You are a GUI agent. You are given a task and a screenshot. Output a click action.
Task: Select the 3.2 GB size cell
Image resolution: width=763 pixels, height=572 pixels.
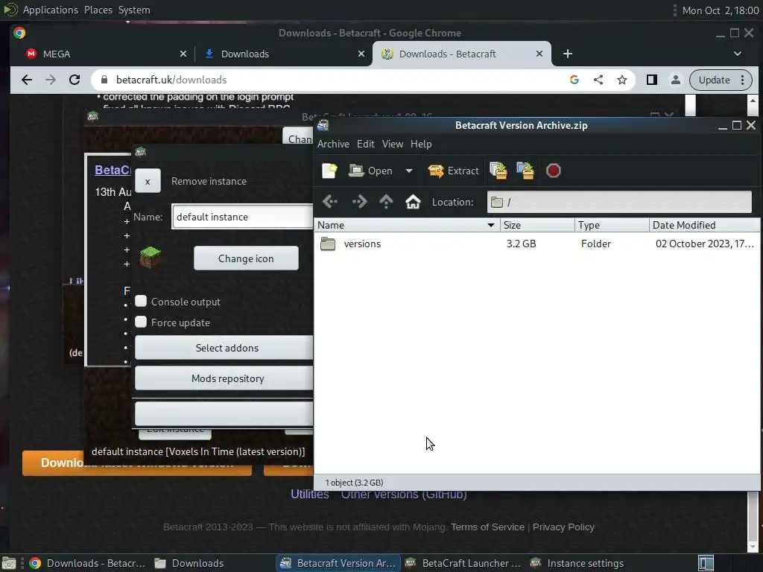coord(521,244)
